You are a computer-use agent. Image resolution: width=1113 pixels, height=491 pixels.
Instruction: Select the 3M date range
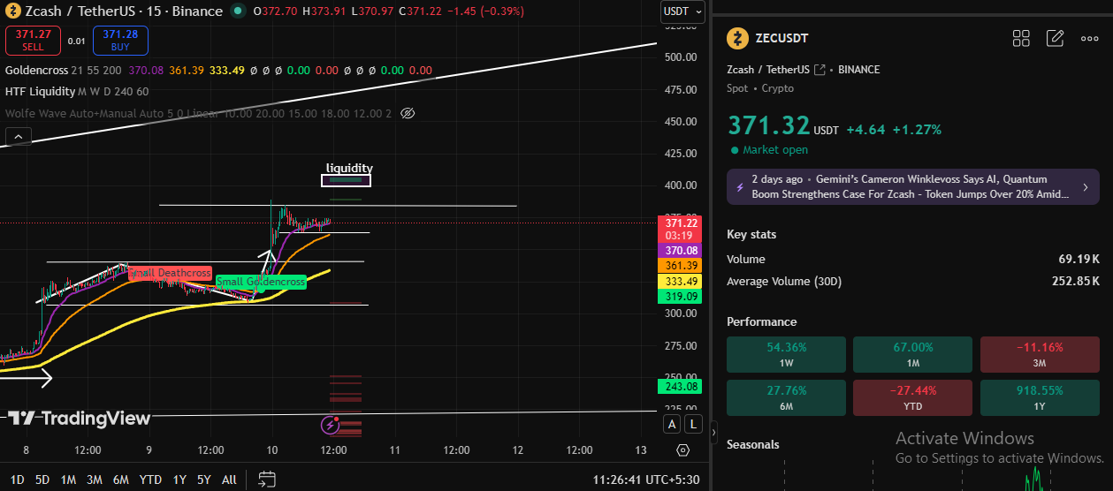[95, 480]
